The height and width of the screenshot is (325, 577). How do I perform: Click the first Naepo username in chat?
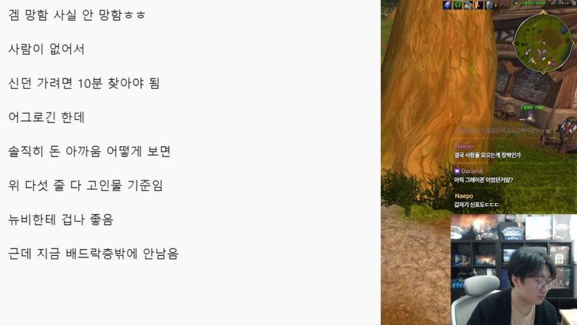(x=463, y=146)
